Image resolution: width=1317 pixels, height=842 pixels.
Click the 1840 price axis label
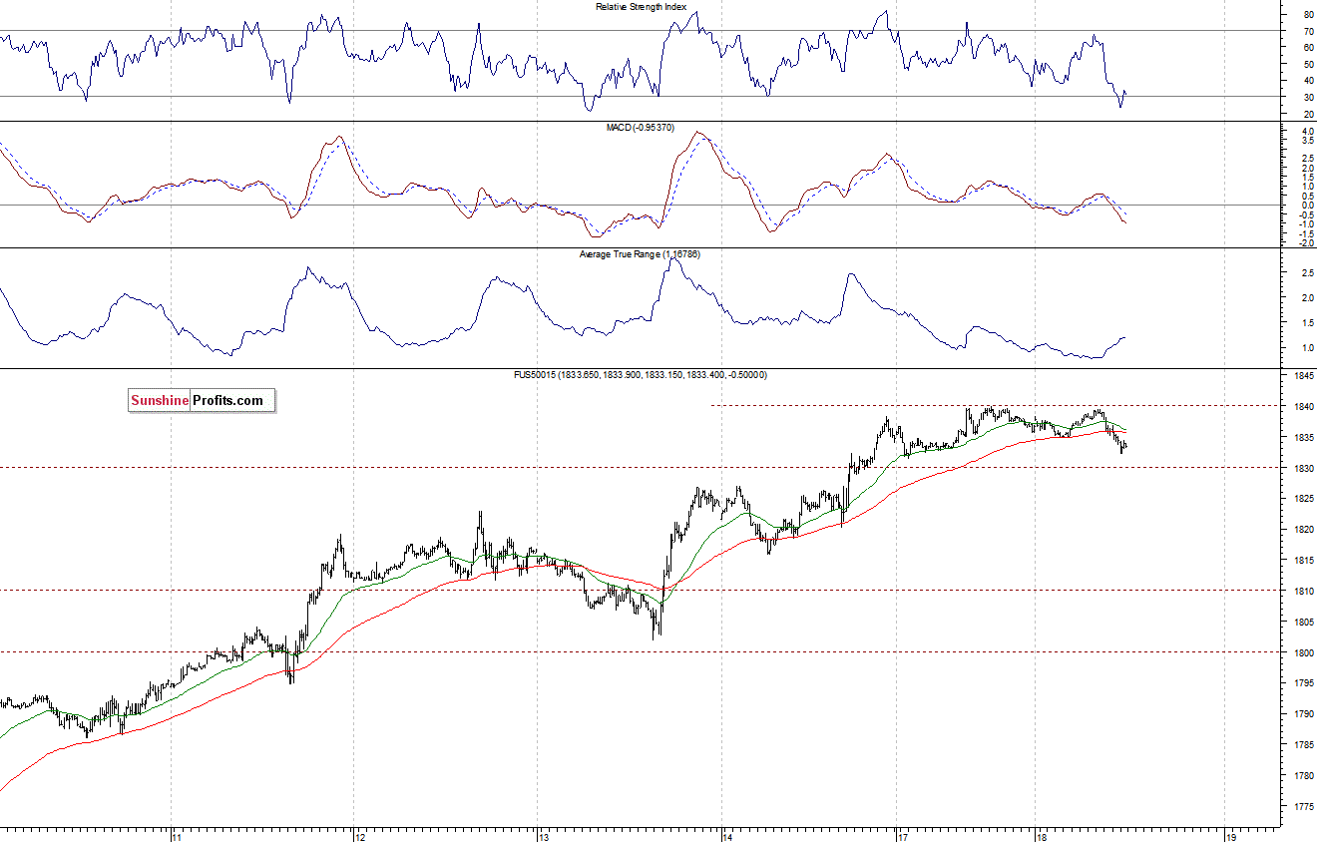(x=1305, y=407)
